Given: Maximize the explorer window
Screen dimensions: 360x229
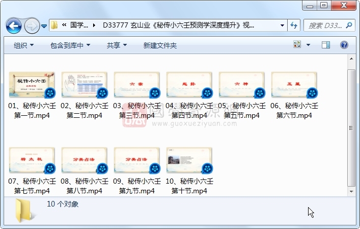Looking at the screenshot, I should click(x=324, y=5).
